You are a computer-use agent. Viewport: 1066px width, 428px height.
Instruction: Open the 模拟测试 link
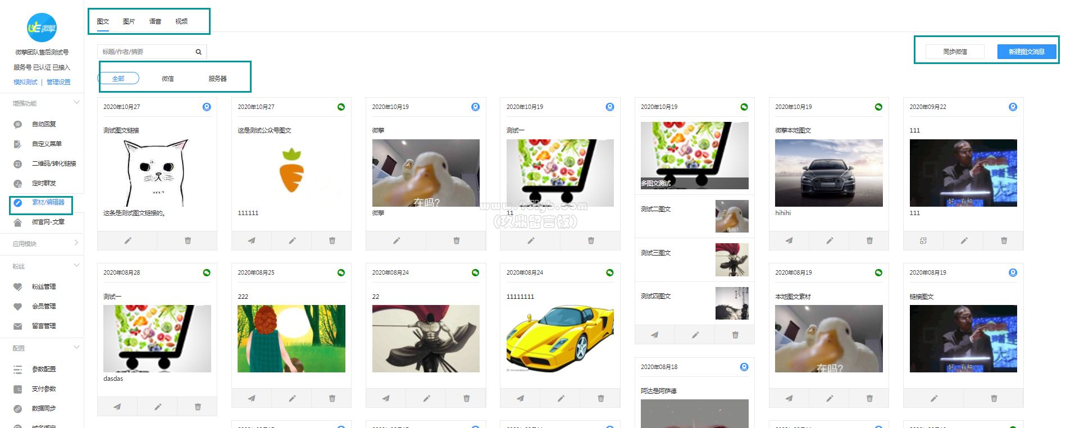click(x=25, y=82)
